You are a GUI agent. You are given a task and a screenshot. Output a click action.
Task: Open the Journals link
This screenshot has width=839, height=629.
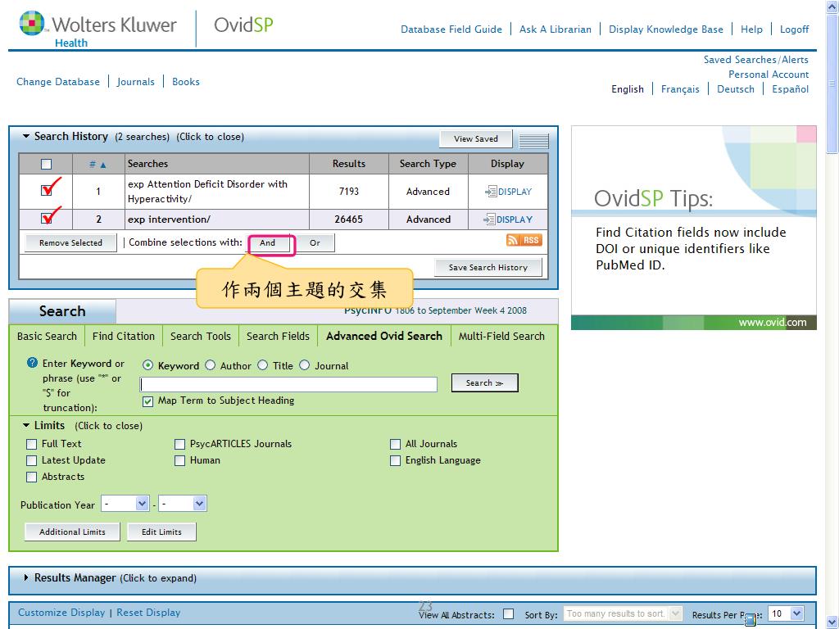(x=135, y=82)
